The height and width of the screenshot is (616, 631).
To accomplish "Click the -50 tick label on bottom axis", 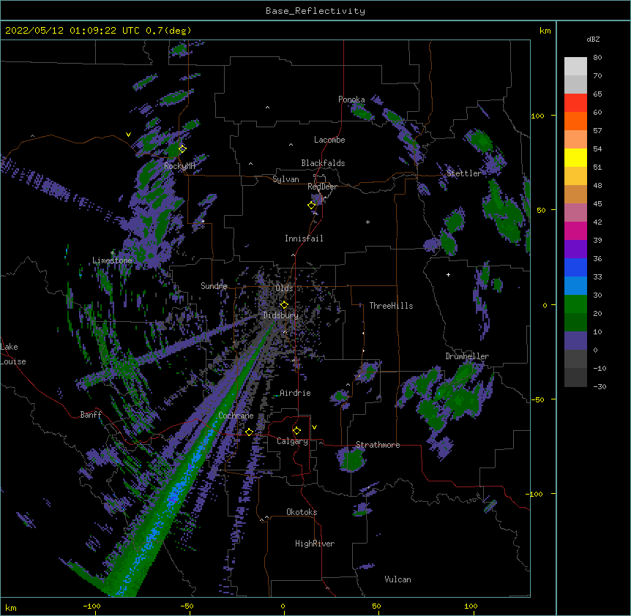I will (x=187, y=606).
